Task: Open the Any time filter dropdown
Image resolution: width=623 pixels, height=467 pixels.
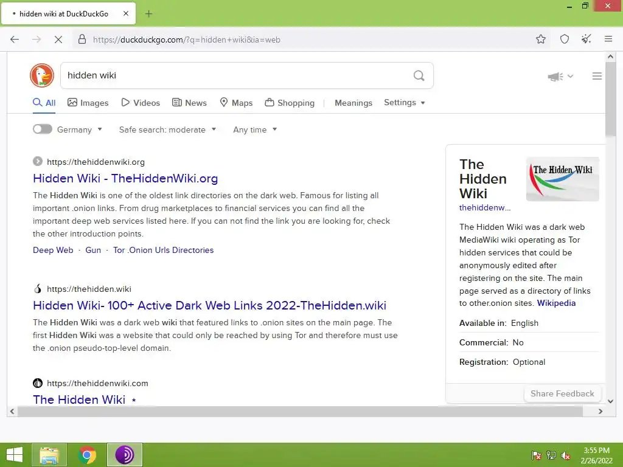Action: (255, 130)
